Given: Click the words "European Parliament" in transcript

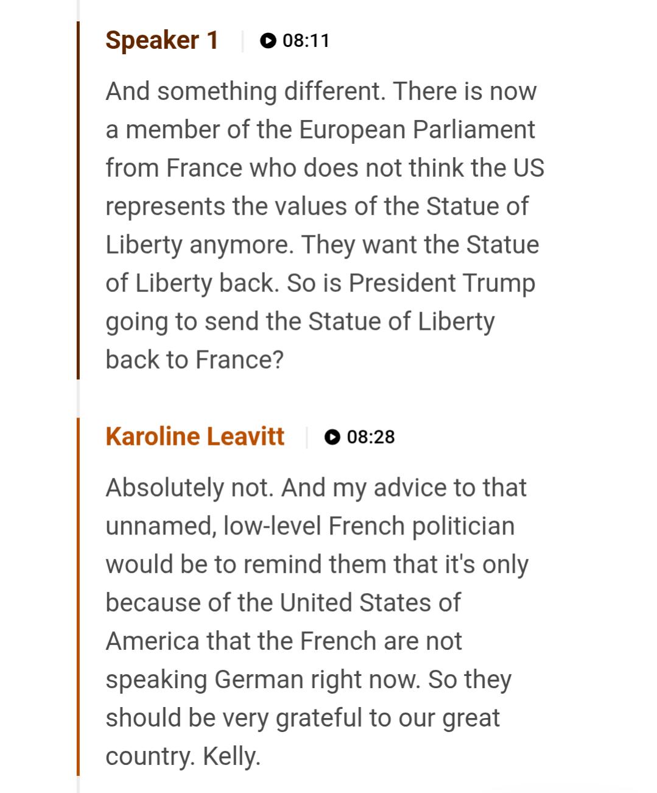Looking at the screenshot, I should [416, 130].
